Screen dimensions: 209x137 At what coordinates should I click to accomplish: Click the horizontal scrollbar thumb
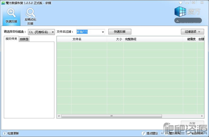pyautogui.click(x=111, y=116)
